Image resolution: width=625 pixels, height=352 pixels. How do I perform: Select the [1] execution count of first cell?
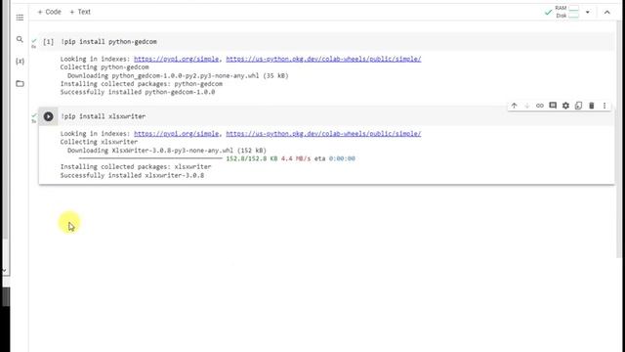click(48, 41)
